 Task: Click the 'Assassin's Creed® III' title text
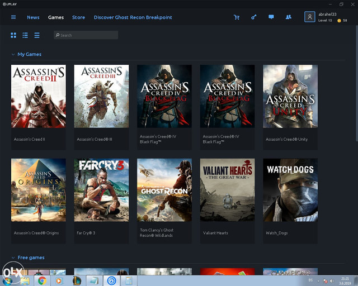[95, 139]
